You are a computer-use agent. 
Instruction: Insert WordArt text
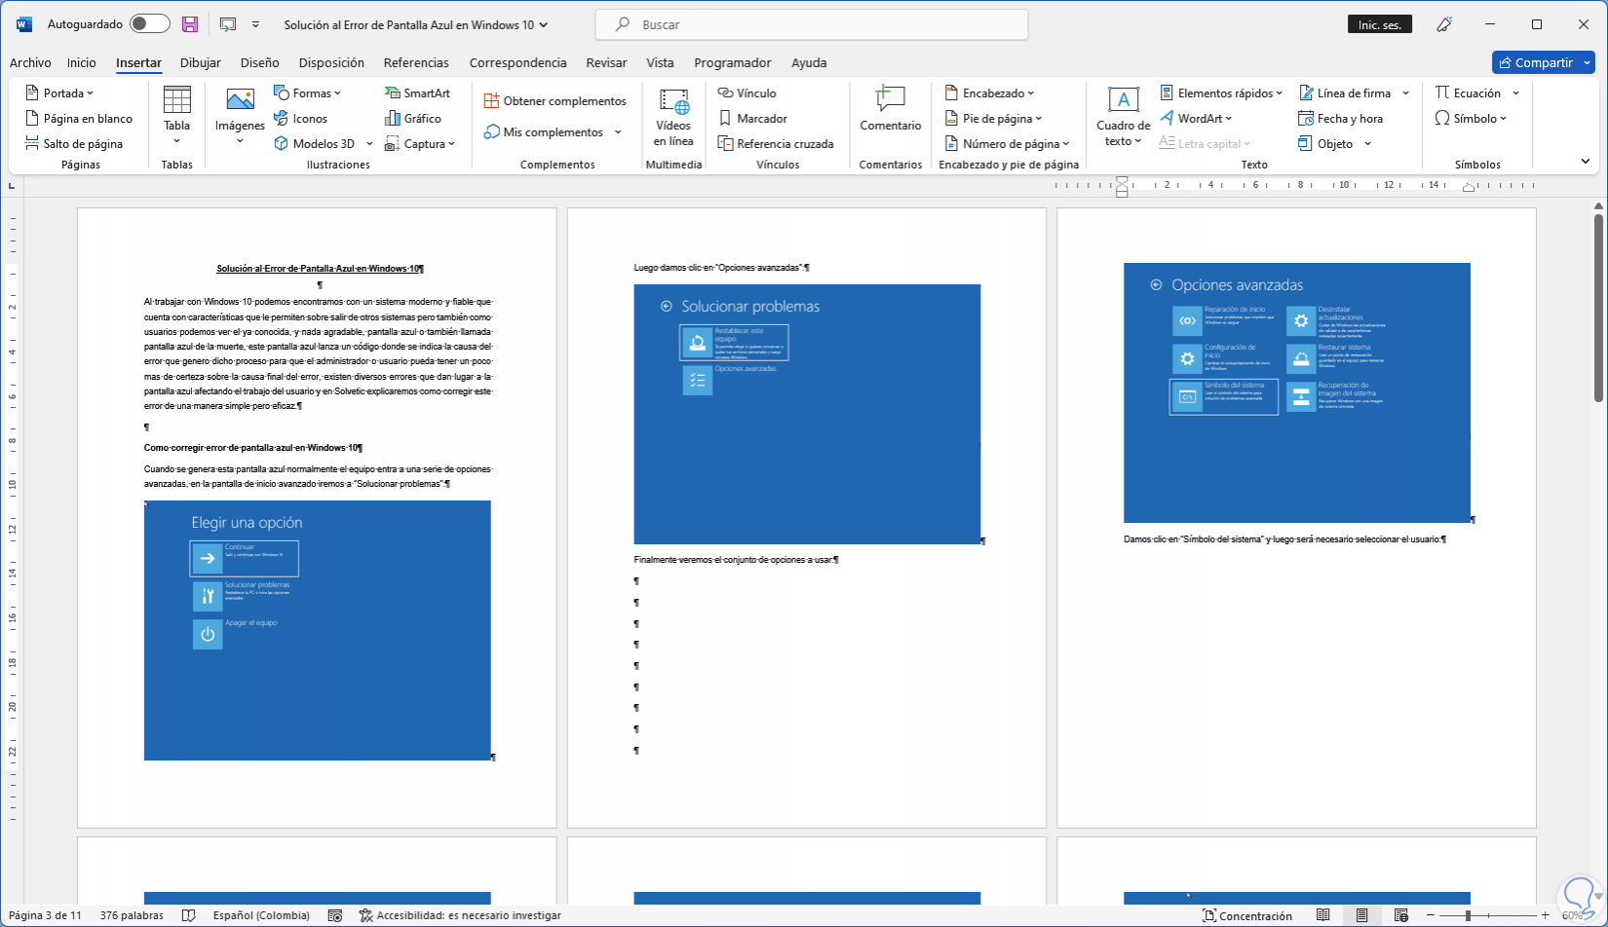click(x=1197, y=119)
